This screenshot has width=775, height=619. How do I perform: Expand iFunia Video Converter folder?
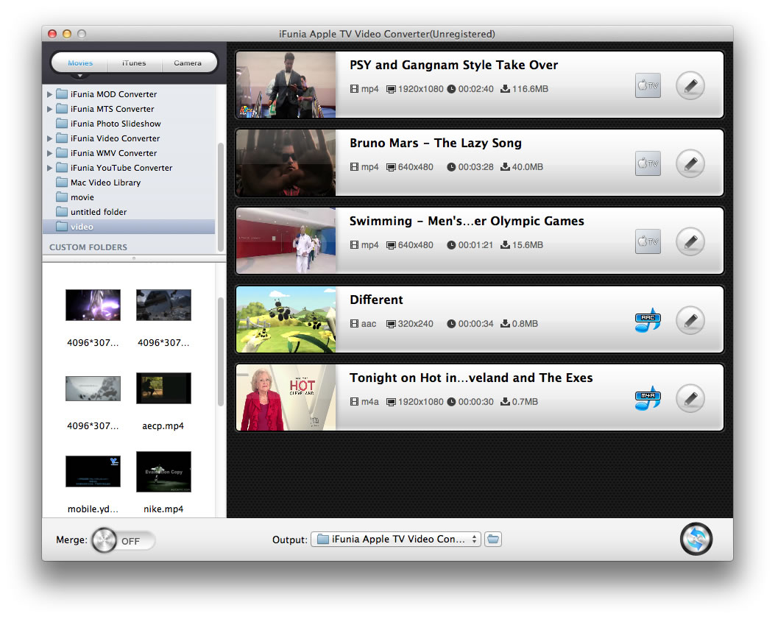[49, 138]
